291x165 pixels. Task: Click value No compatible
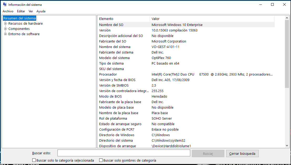163,124
